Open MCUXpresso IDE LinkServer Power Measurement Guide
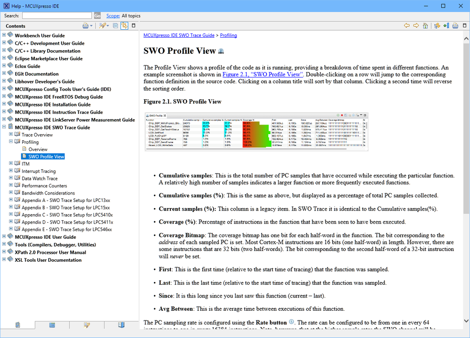470x338 pixels. tap(75, 120)
